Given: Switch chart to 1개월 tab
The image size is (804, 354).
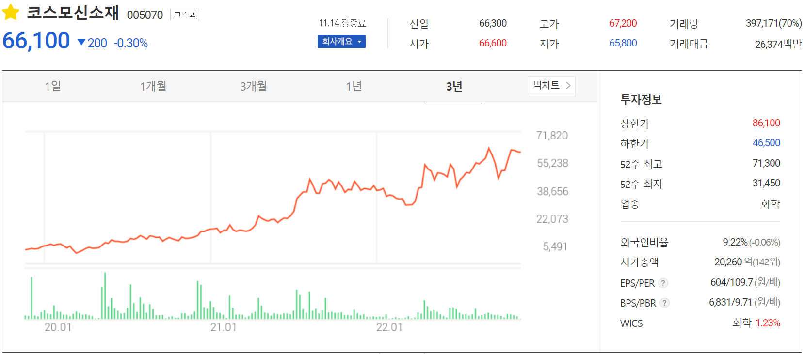Looking at the screenshot, I should 153,86.
